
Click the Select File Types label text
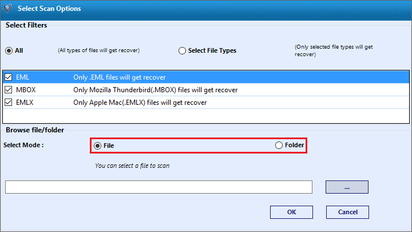(212, 50)
